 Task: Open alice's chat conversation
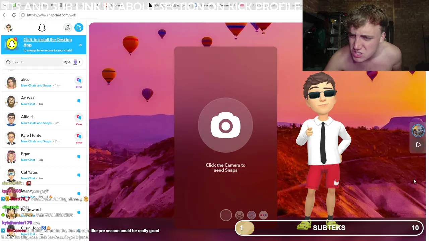click(44, 82)
